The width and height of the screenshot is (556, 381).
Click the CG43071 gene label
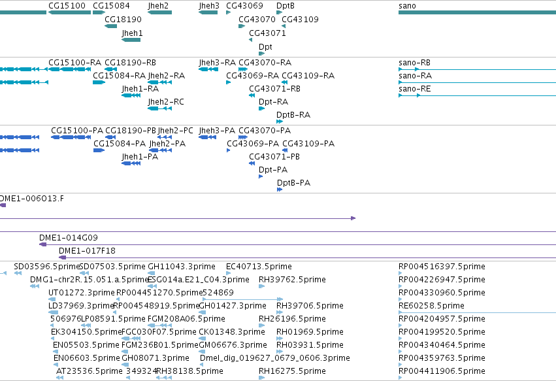point(267,33)
